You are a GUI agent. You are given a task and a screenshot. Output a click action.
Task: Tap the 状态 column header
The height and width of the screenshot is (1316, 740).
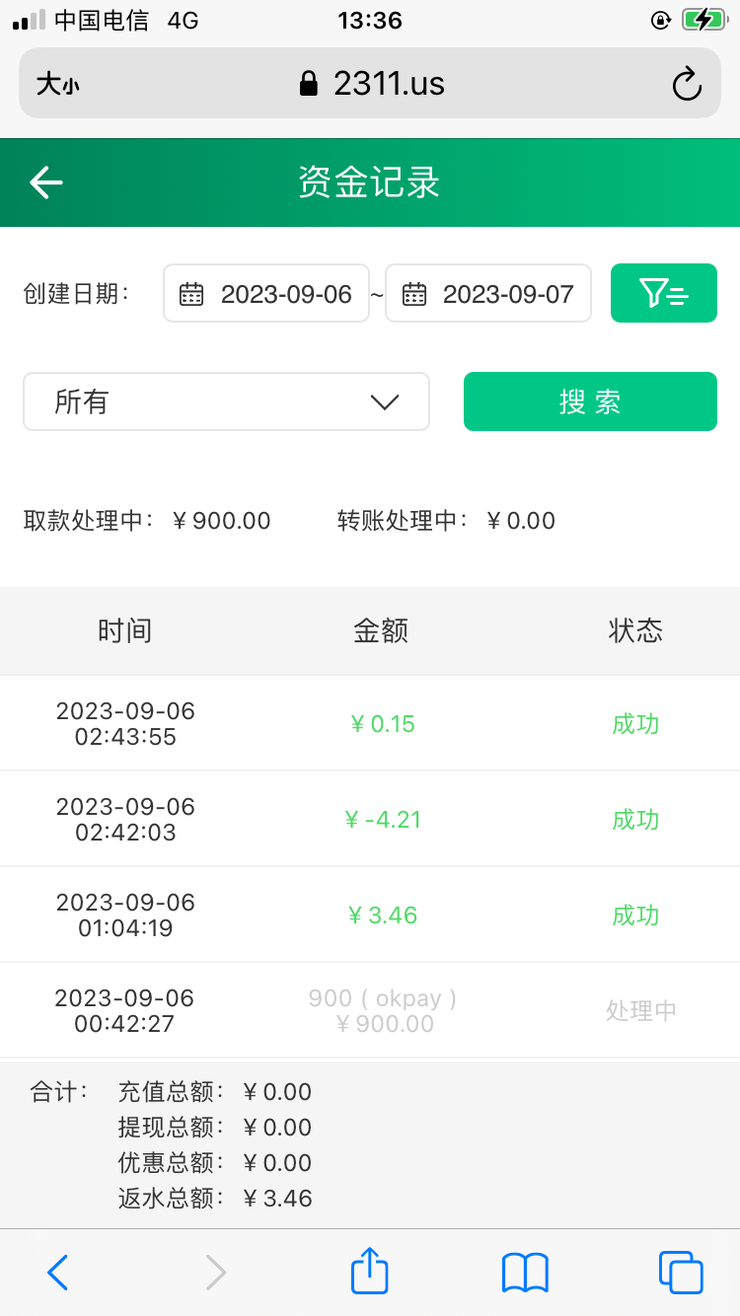click(635, 630)
